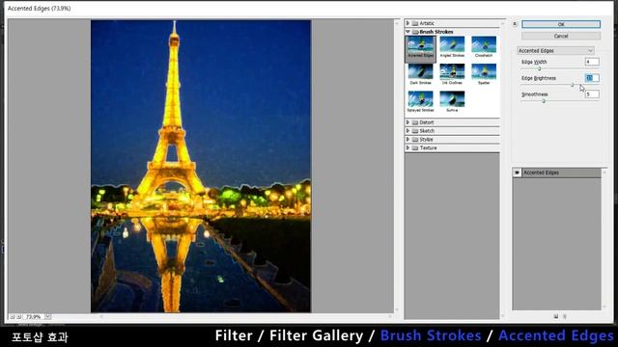Zoom out the preview with minus button
The image size is (618, 347).
coord(12,317)
